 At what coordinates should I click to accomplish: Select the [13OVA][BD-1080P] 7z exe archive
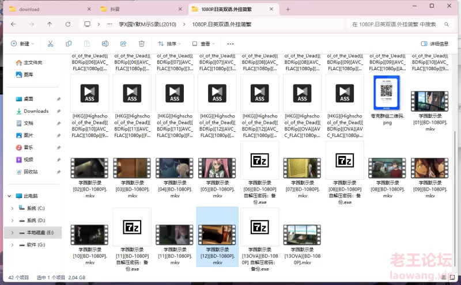(260, 240)
